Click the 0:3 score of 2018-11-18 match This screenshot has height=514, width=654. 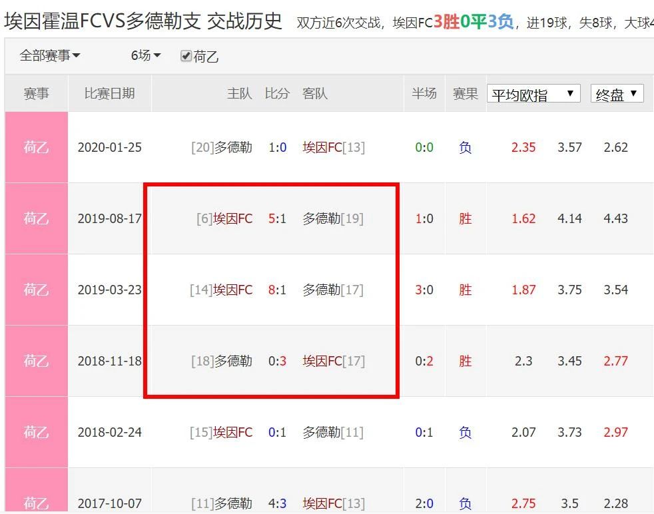[277, 361]
